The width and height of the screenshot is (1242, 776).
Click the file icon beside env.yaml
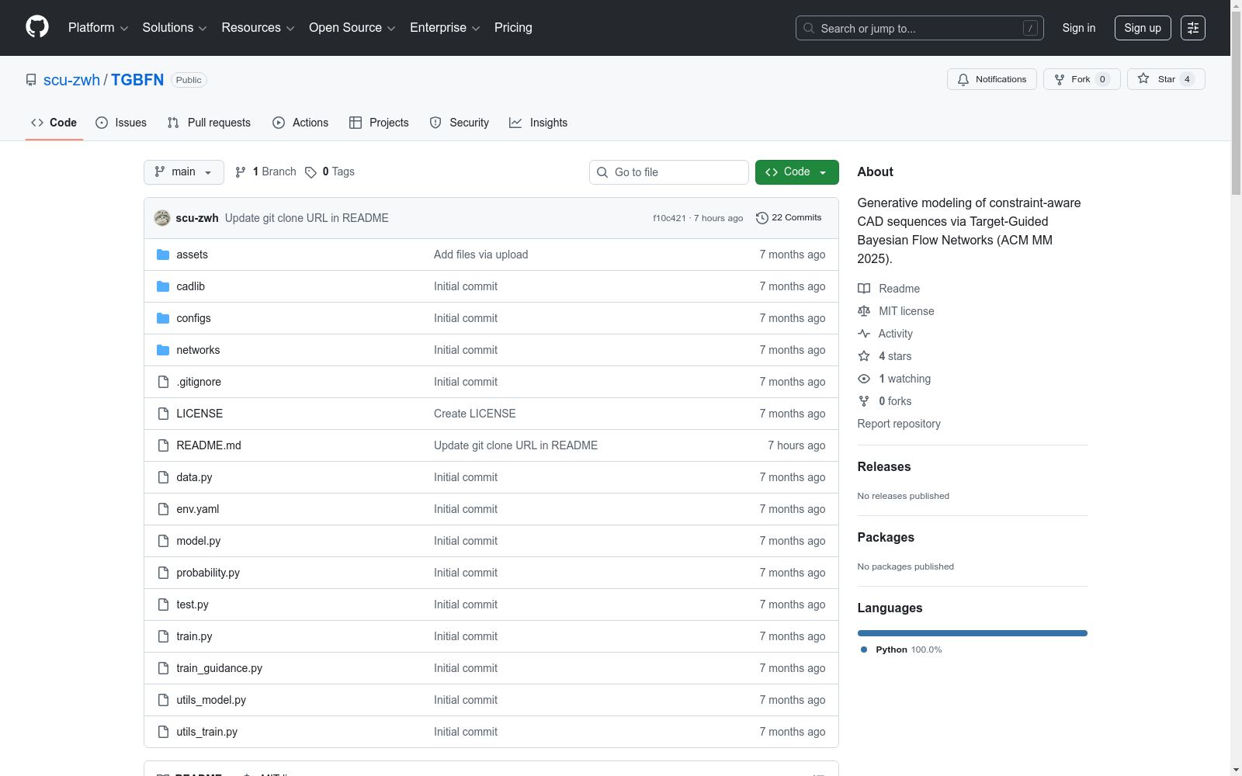[163, 509]
